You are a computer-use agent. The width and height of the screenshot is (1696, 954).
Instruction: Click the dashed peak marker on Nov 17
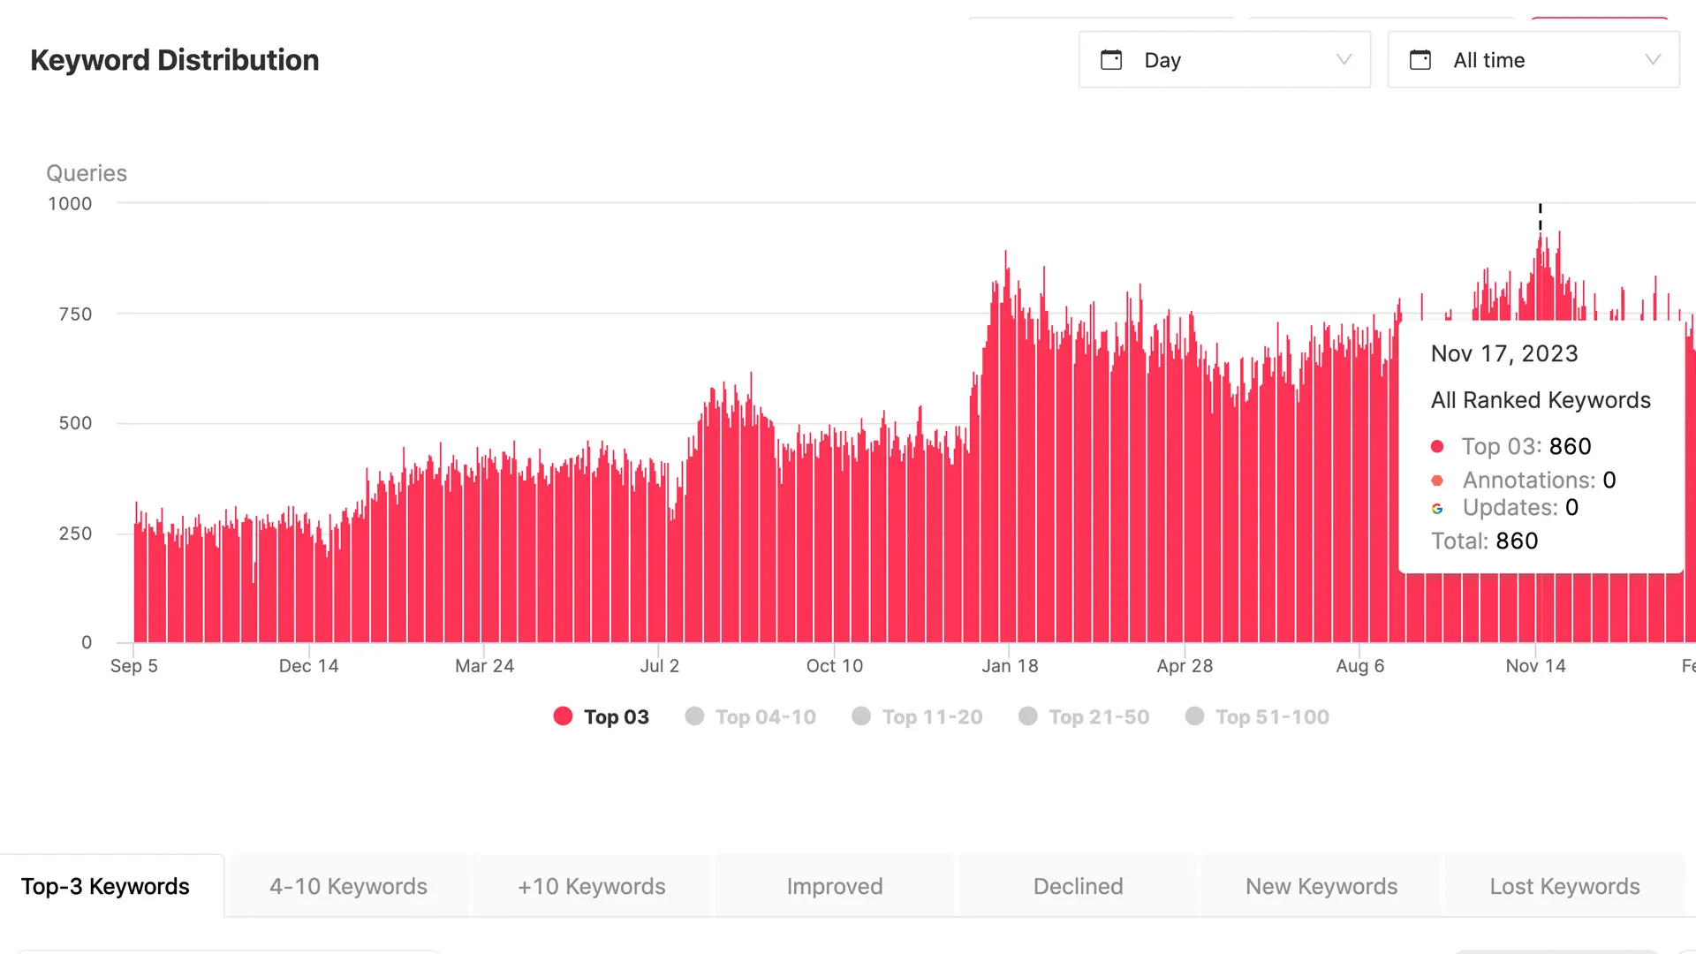pyautogui.click(x=1541, y=216)
